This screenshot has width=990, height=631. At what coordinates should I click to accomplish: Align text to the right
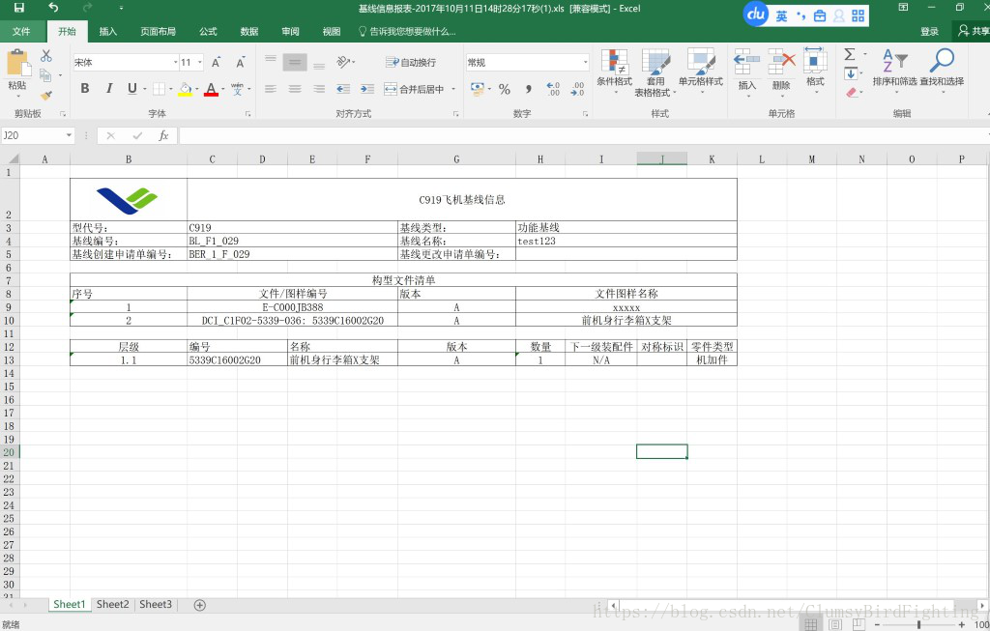(319, 89)
